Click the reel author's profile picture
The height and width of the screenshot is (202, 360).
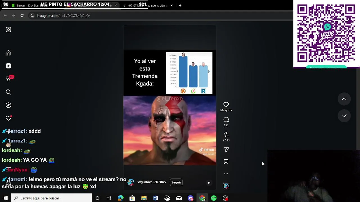131,182
